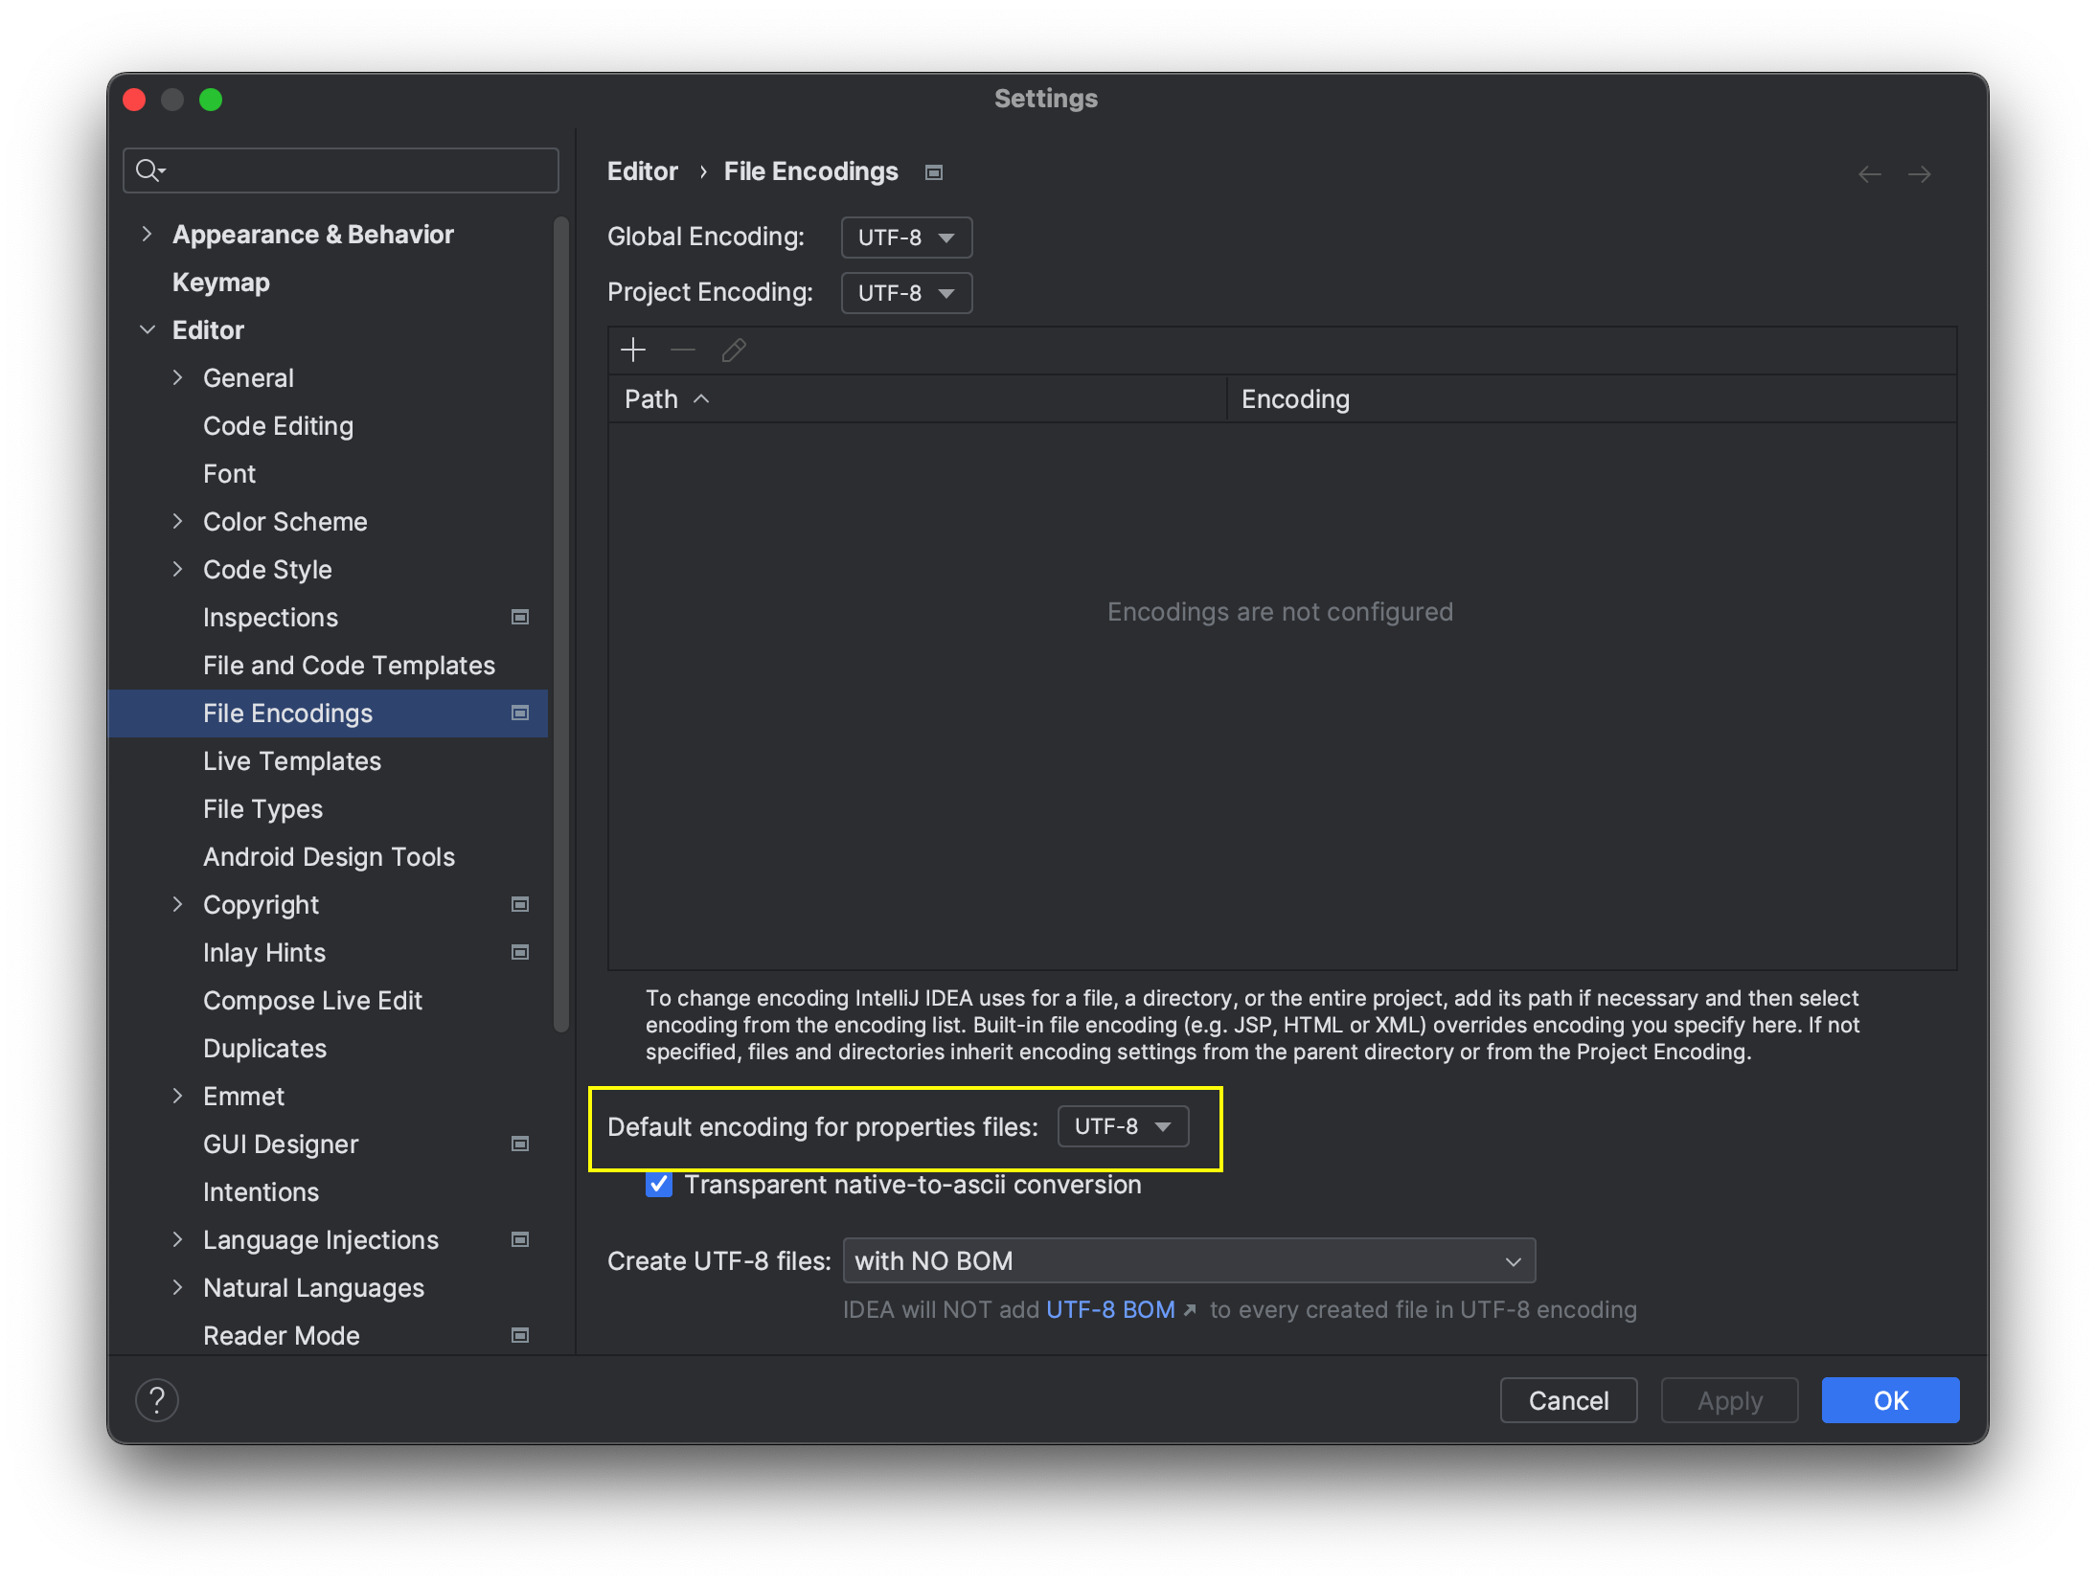The image size is (2096, 1586).
Task: Select Live Templates in the sidebar
Action: click(x=292, y=760)
